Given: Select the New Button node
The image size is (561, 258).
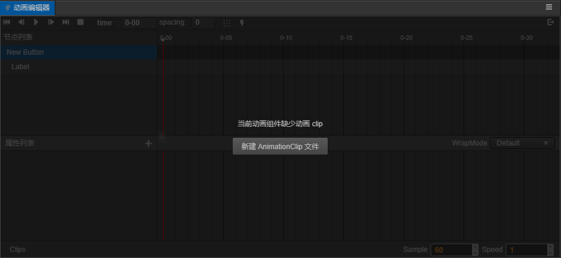Looking at the screenshot, I should coord(79,52).
